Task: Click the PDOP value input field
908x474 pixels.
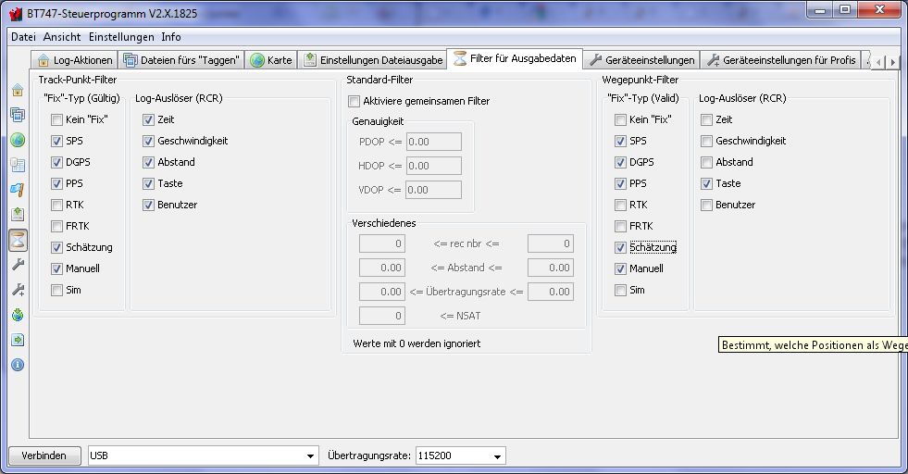Action: [x=433, y=142]
